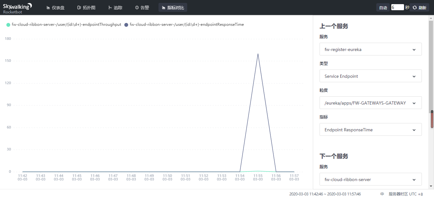The image size is (434, 197).
Task: Expand the fw-cloud-ribbon-server service dropdown
Action: pos(370,179)
